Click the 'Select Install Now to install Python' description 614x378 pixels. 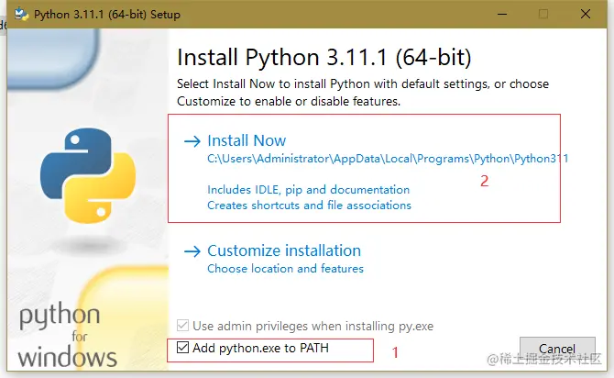coord(363,93)
